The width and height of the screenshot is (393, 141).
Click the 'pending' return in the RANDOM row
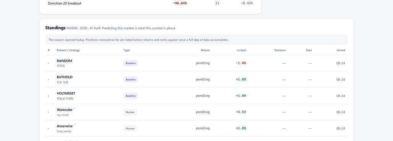[x=203, y=63]
